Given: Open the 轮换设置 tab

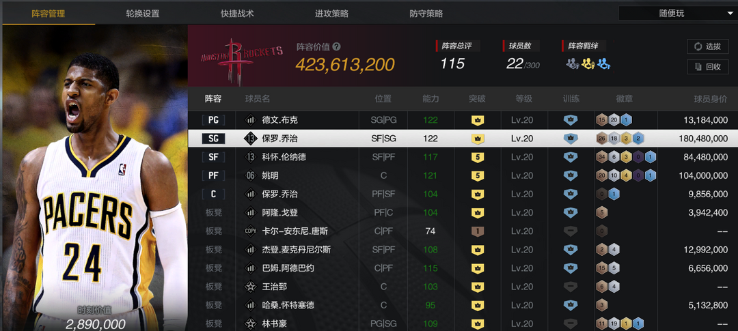Looking at the screenshot, I should pos(143,13).
